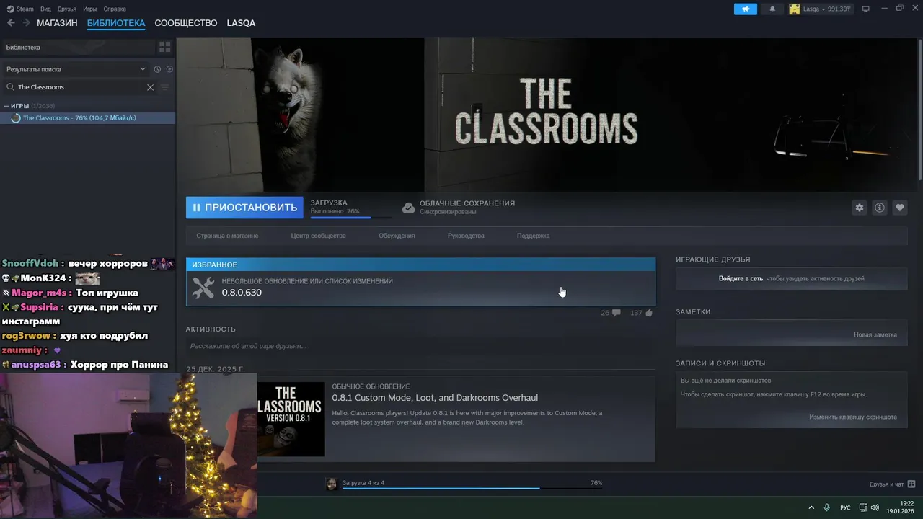Click the cloud saves sync icon
The height and width of the screenshot is (519, 923).
coord(408,208)
